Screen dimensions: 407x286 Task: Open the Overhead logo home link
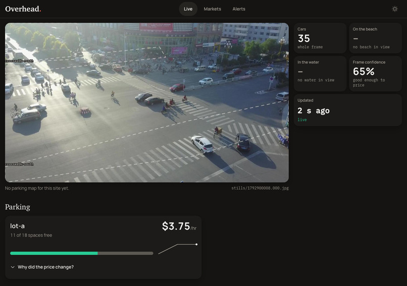[x=23, y=9]
